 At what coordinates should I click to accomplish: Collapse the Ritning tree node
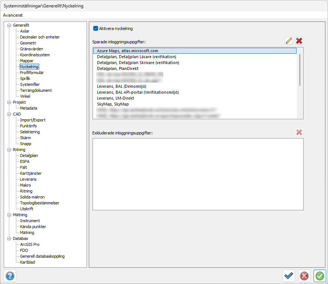(x=9, y=150)
